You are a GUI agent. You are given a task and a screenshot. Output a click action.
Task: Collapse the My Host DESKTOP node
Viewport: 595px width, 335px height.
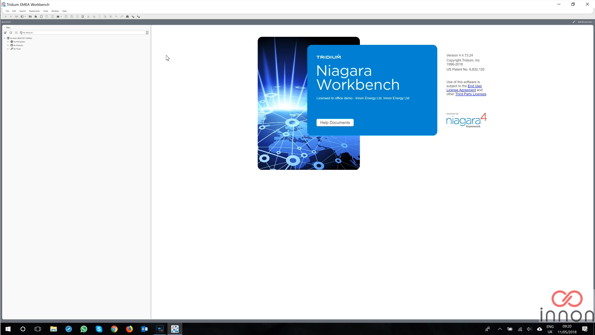pyautogui.click(x=5, y=38)
